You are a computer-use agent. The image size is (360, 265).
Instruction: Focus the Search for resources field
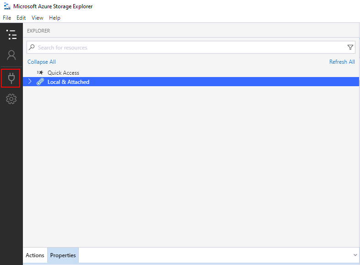191,47
